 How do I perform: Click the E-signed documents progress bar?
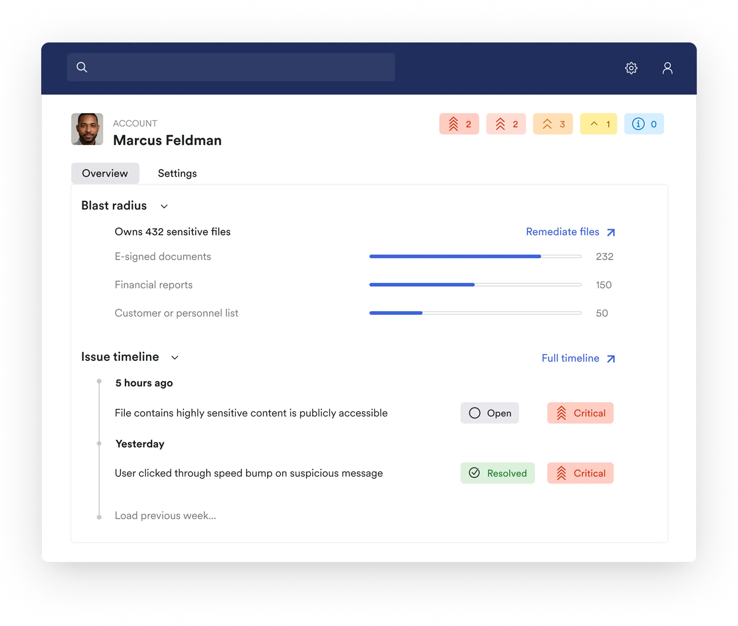click(475, 256)
